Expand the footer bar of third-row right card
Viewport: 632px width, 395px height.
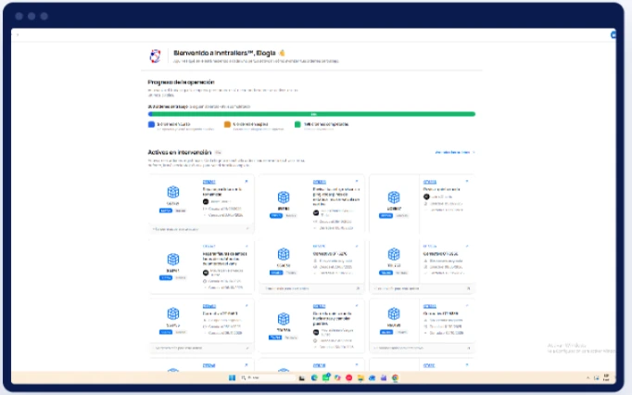click(x=422, y=348)
